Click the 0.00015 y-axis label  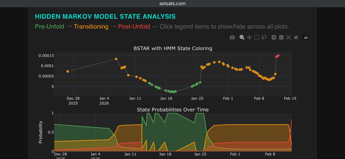[x=46, y=55]
